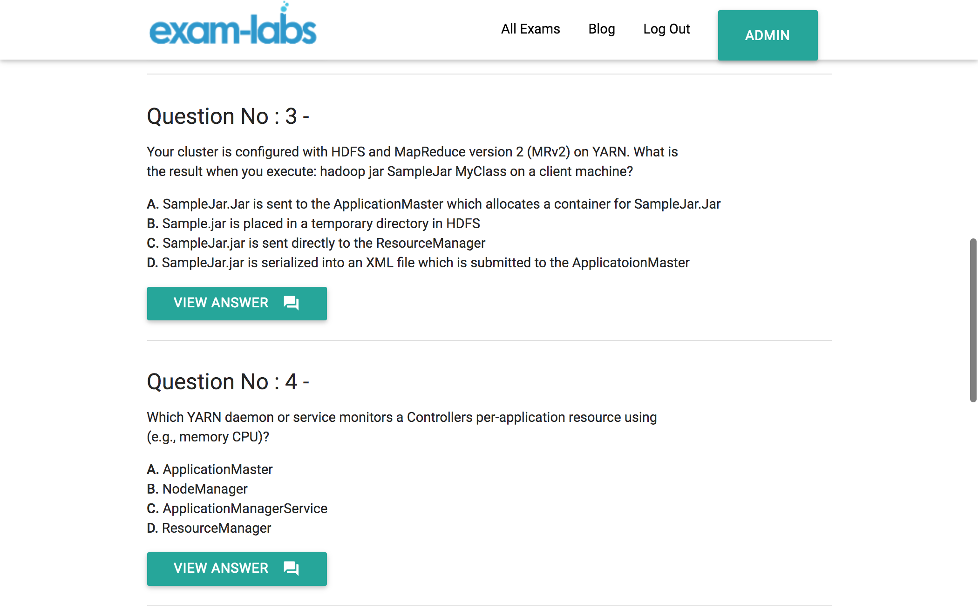Image resolution: width=978 pixels, height=610 pixels.
Task: Select ResourceManager answer in Question 4
Action: pos(209,528)
